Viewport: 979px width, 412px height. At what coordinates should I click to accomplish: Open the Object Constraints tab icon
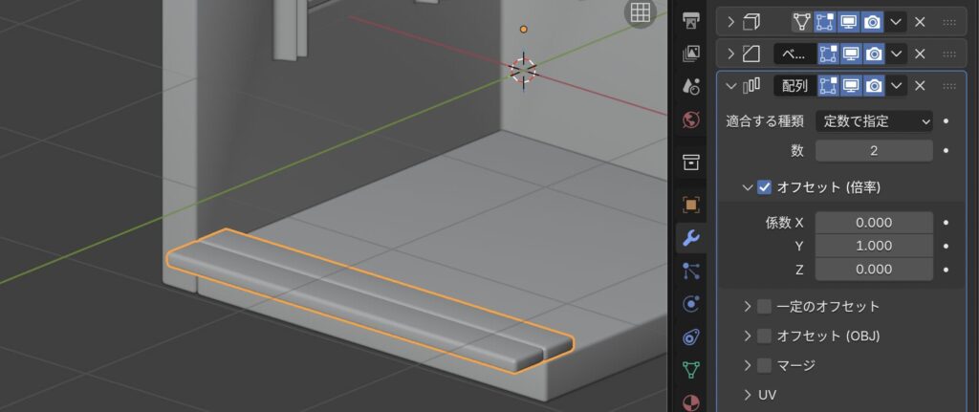click(691, 336)
